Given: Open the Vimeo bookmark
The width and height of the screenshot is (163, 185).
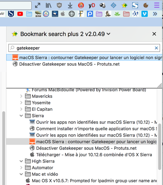Looking at the screenshot, I should coord(145,14).
